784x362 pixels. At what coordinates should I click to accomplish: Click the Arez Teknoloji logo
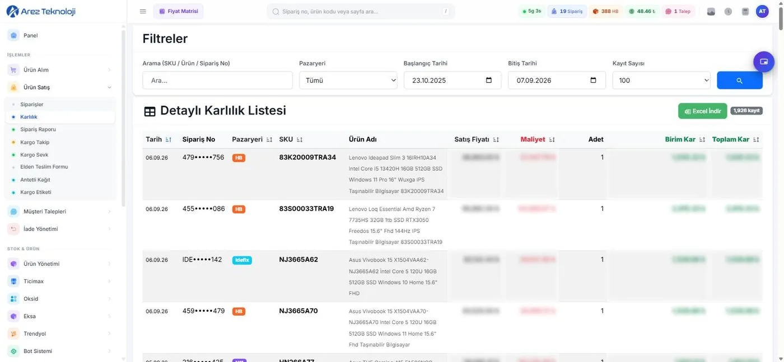(x=40, y=11)
